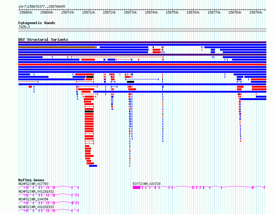The image size is (275, 214).
Task: Choose the 158770k ruler label
Action: [x=214, y=12]
